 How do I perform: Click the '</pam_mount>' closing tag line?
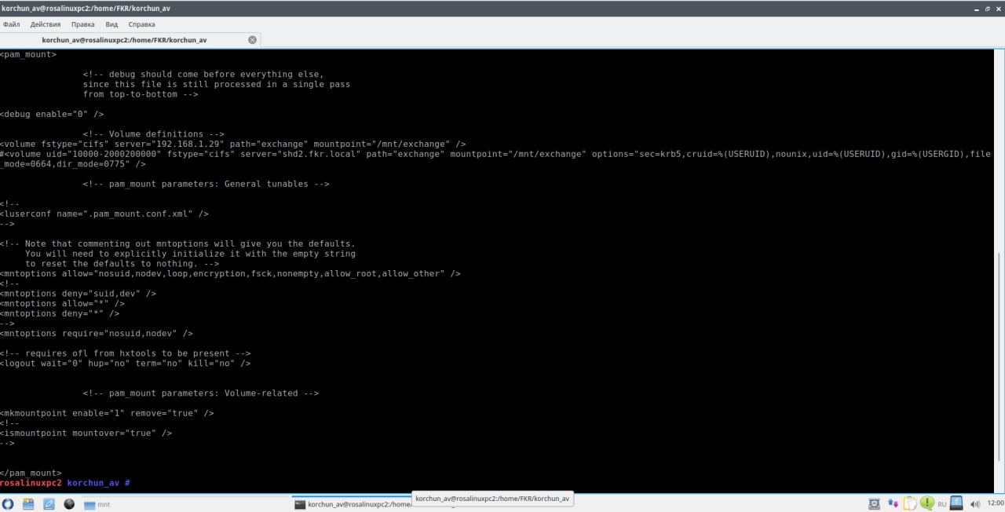click(x=31, y=474)
